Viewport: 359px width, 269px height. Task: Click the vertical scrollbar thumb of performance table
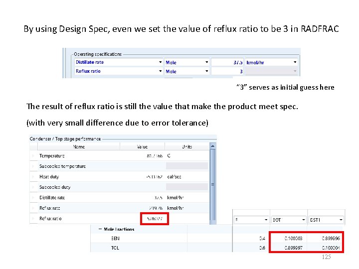[x=213, y=184]
